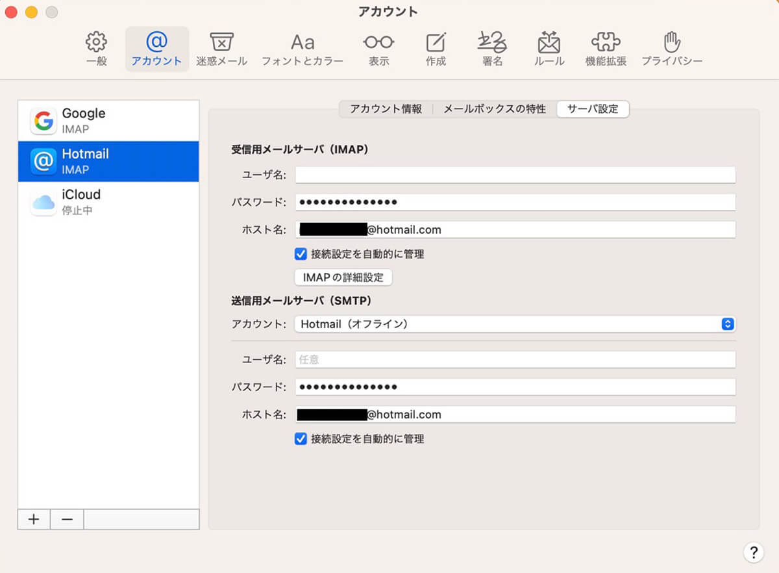Switch to the メールボックスの特性 tab
Image resolution: width=779 pixels, height=573 pixels.
click(x=495, y=109)
